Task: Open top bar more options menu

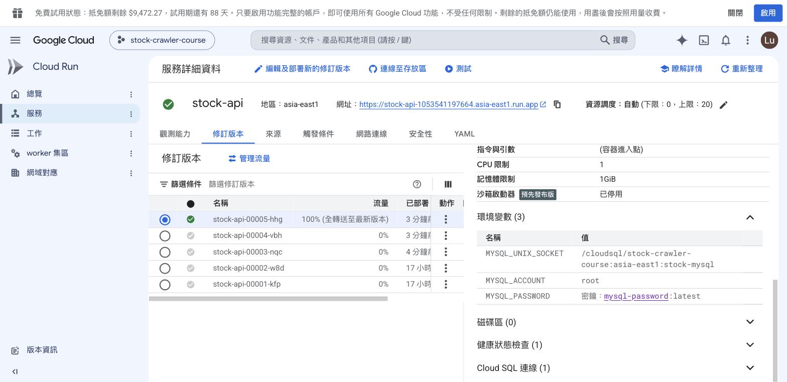Action: pyautogui.click(x=747, y=40)
